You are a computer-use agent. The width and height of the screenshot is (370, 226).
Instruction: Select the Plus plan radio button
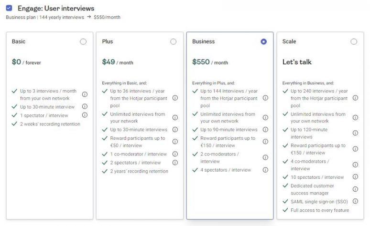[x=174, y=42]
